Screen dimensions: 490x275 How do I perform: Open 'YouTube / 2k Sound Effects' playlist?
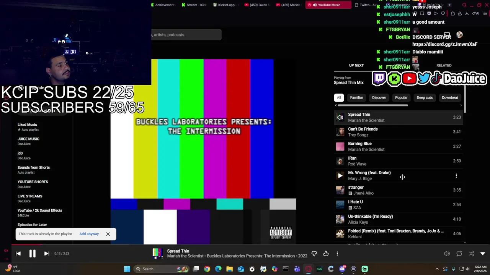pos(40,213)
